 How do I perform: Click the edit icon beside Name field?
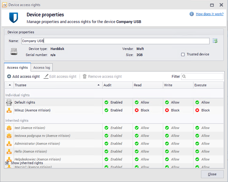point(215,41)
